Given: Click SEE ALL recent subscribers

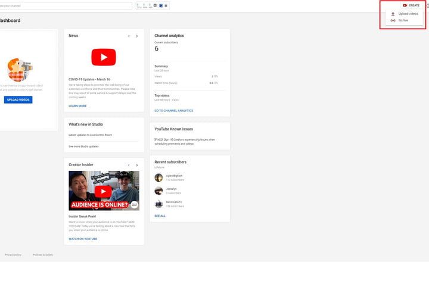Looking at the screenshot, I should click(160, 216).
